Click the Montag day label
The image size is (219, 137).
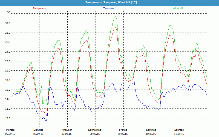10,130
